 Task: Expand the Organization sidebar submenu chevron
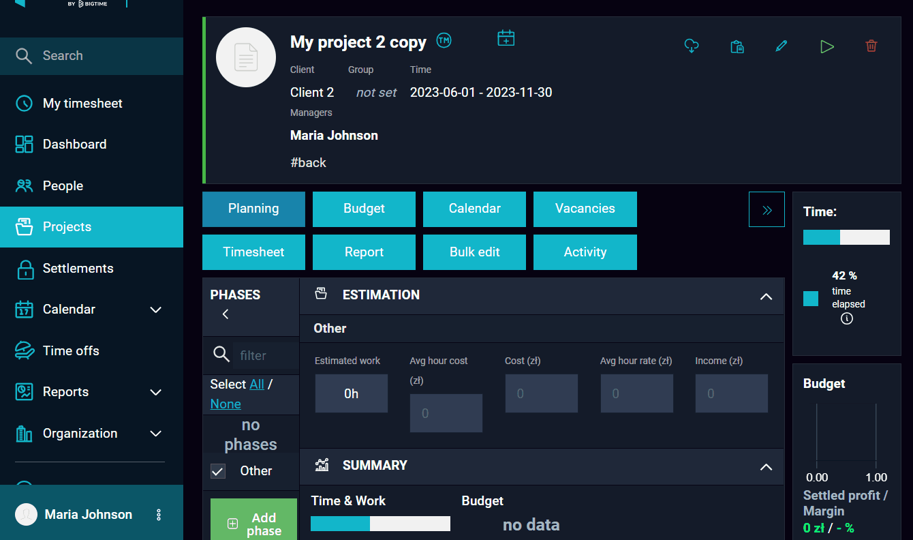[156, 434]
